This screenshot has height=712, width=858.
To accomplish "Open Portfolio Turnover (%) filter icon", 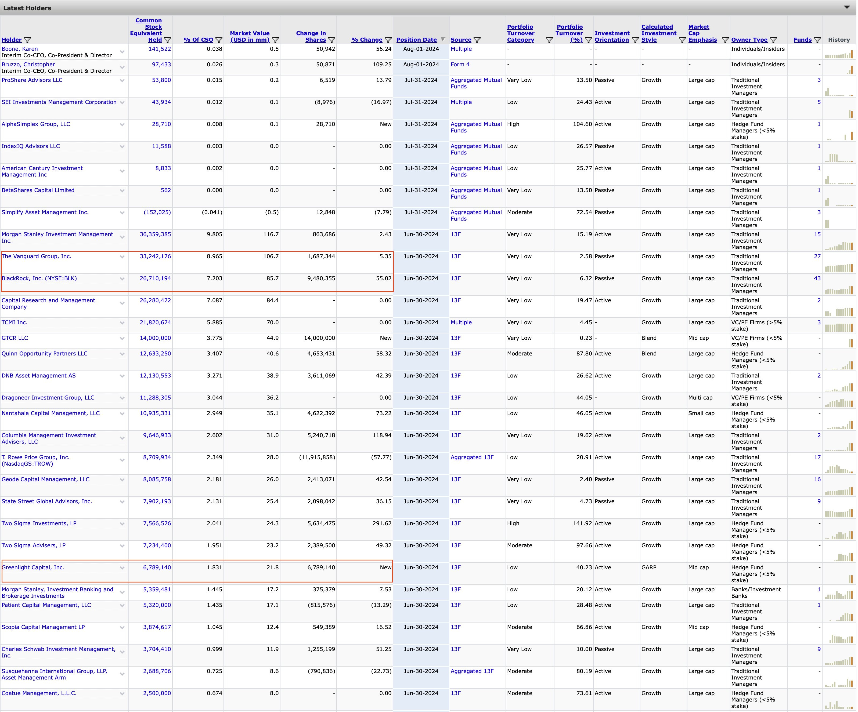I will point(588,40).
